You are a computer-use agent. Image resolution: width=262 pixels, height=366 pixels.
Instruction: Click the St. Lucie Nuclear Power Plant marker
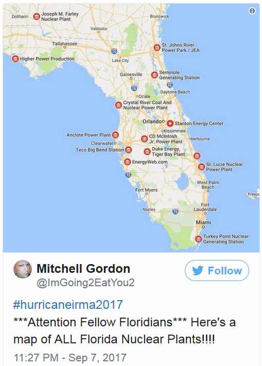click(x=202, y=167)
